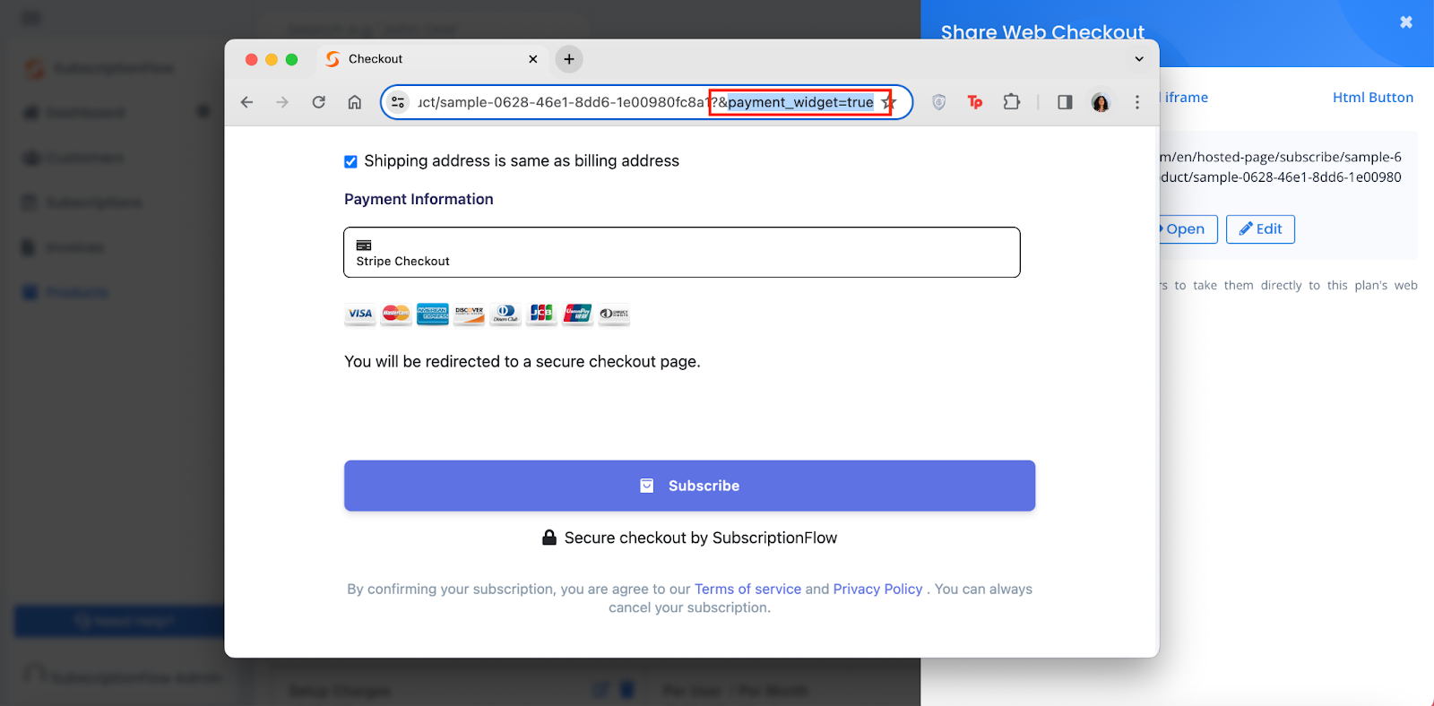Uncheck shipping address same as billing

tap(350, 162)
